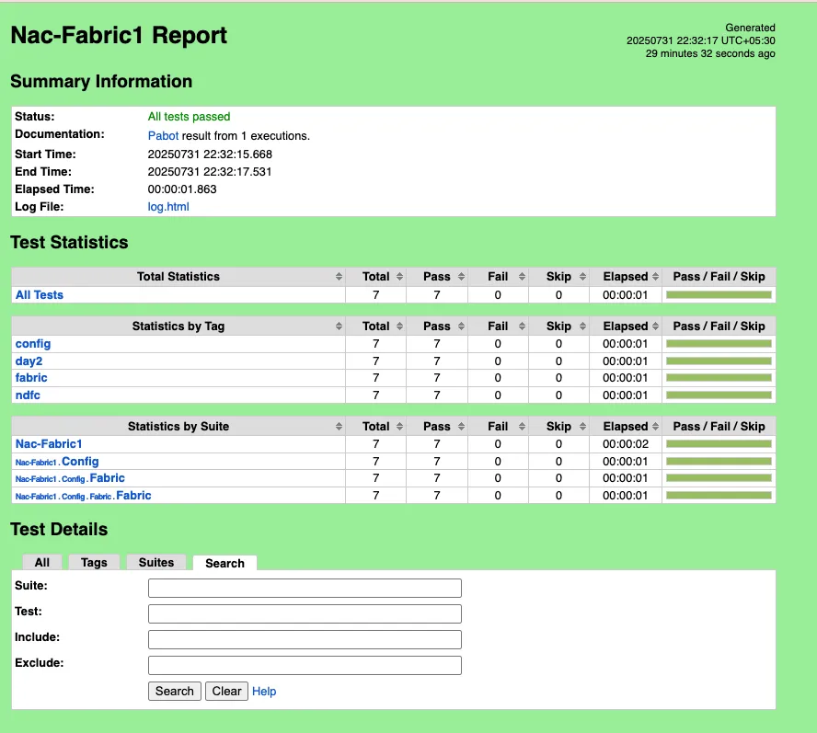The height and width of the screenshot is (733, 817).
Task: Open the All tests tab
Action: (x=41, y=562)
